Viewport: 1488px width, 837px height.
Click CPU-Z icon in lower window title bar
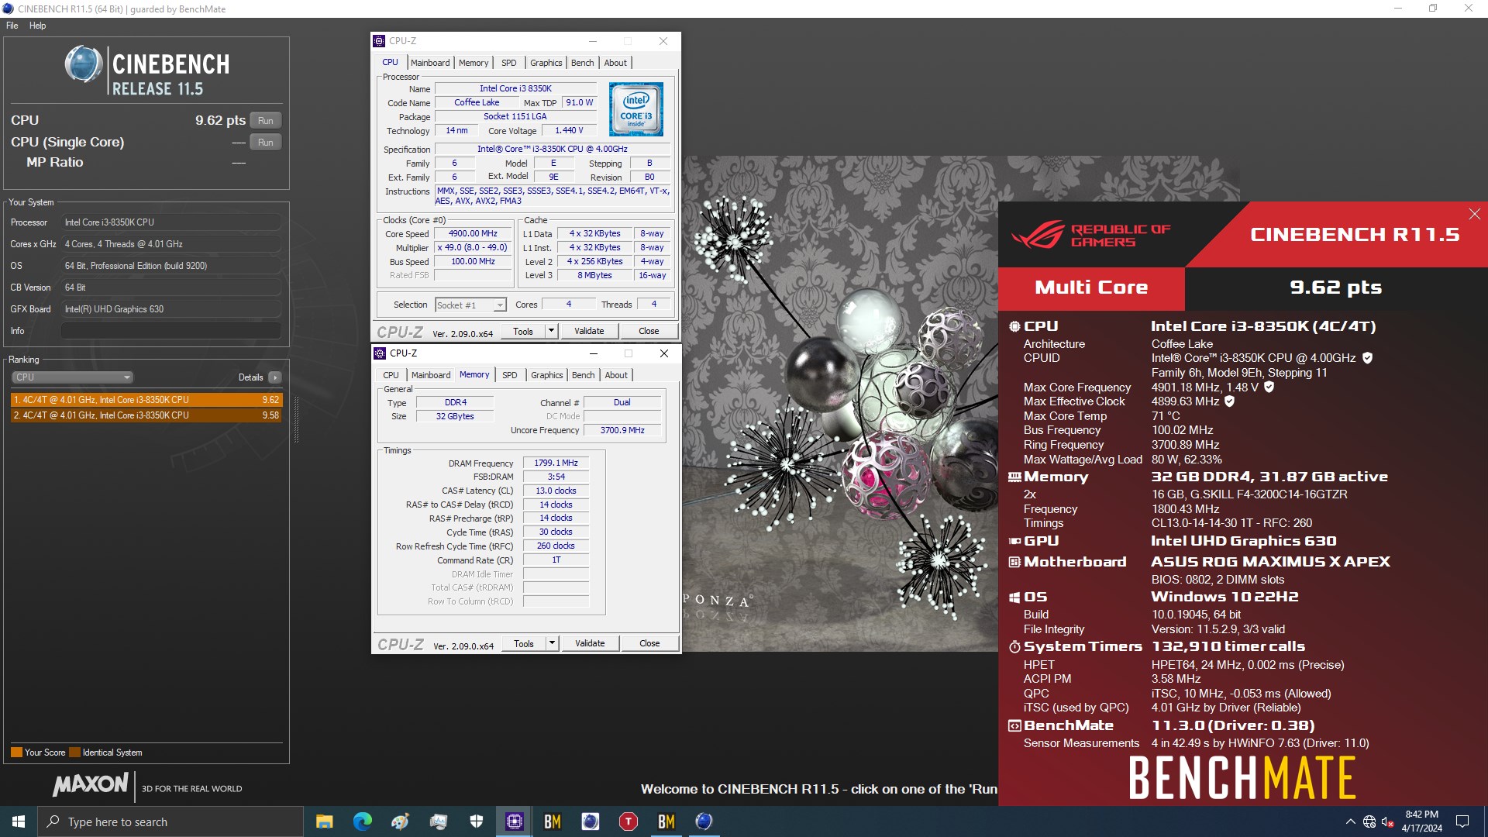tap(380, 353)
